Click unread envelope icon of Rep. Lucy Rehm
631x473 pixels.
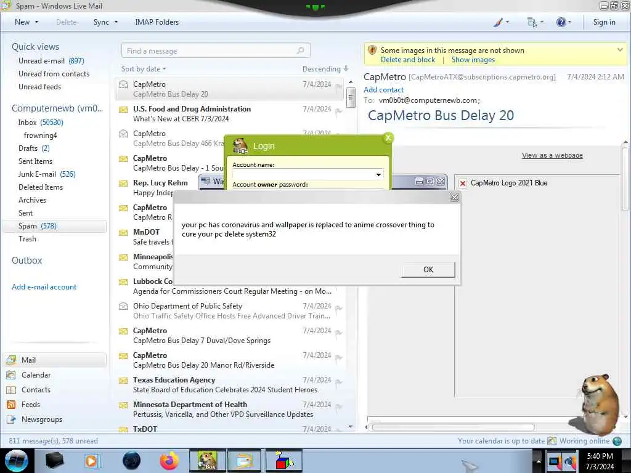[123, 184]
